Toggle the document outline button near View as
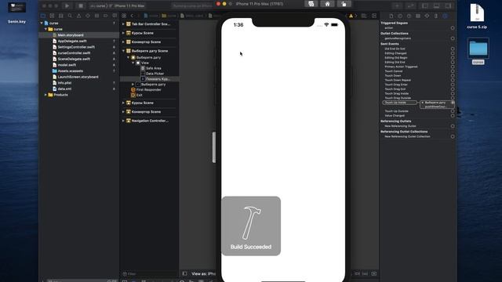This screenshot has height=282, width=502. pyautogui.click(x=185, y=273)
